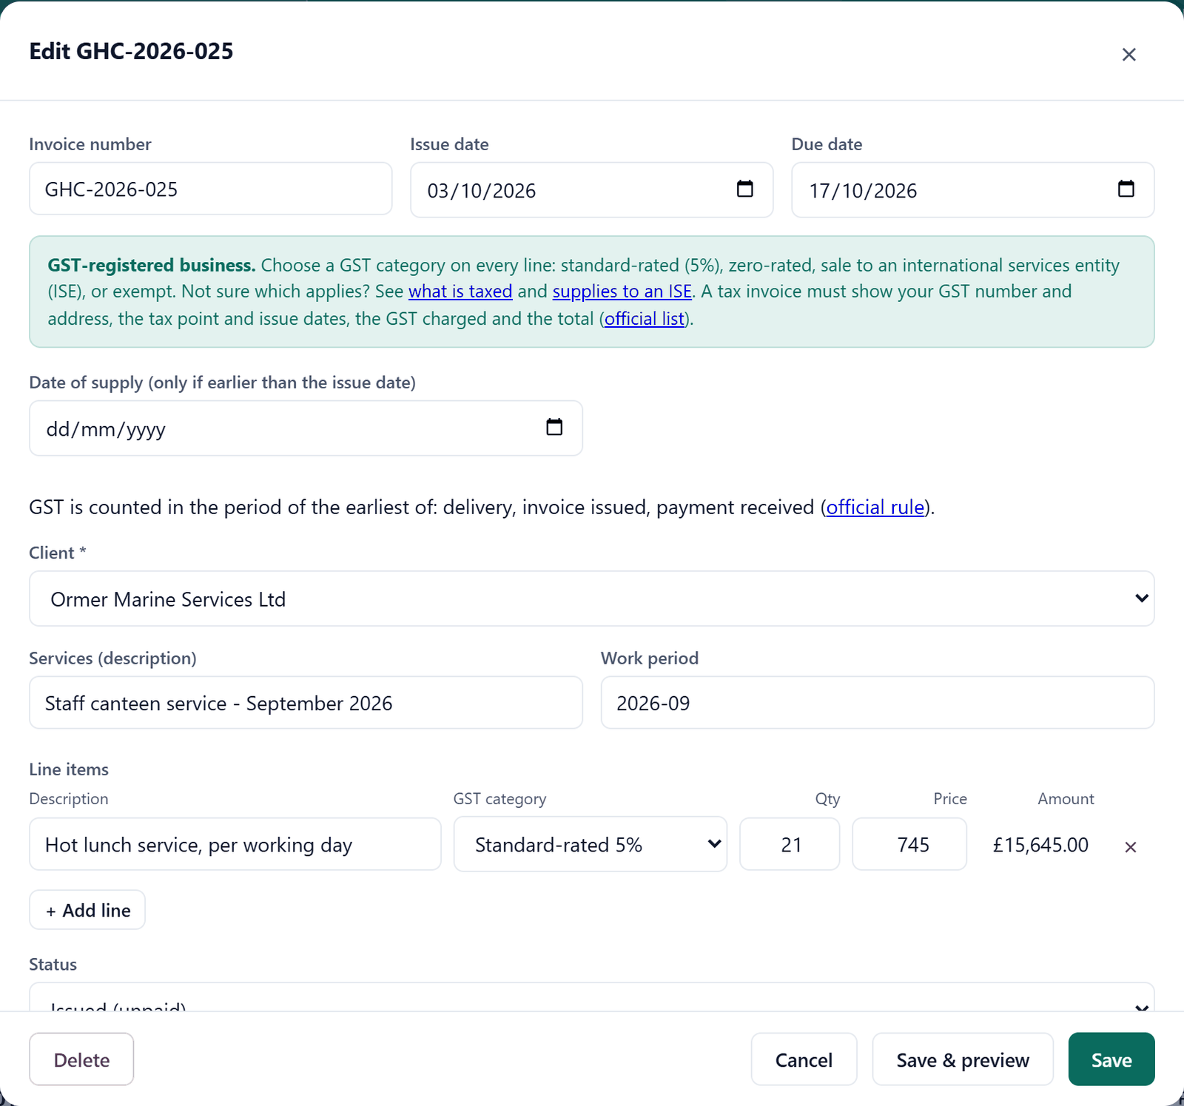Open the 'supplies to an ISE' link
This screenshot has height=1106, width=1184.
coord(622,291)
